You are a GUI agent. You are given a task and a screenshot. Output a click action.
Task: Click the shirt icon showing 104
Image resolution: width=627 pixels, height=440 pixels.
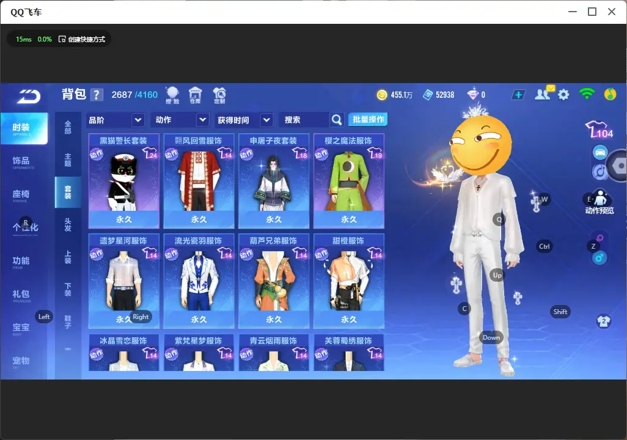click(599, 130)
